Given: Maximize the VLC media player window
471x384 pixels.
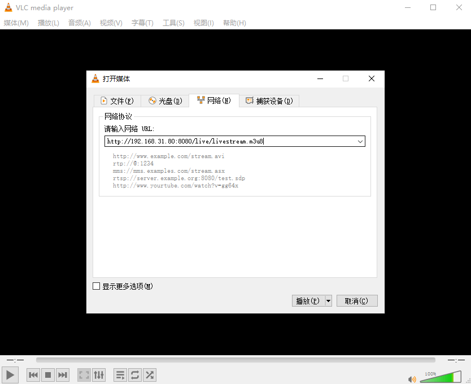Looking at the screenshot, I should [x=433, y=7].
